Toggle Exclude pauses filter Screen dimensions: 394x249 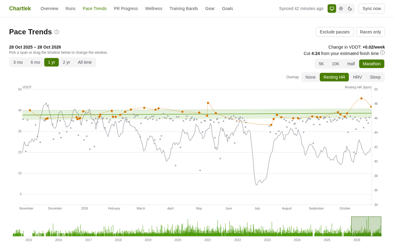point(335,32)
